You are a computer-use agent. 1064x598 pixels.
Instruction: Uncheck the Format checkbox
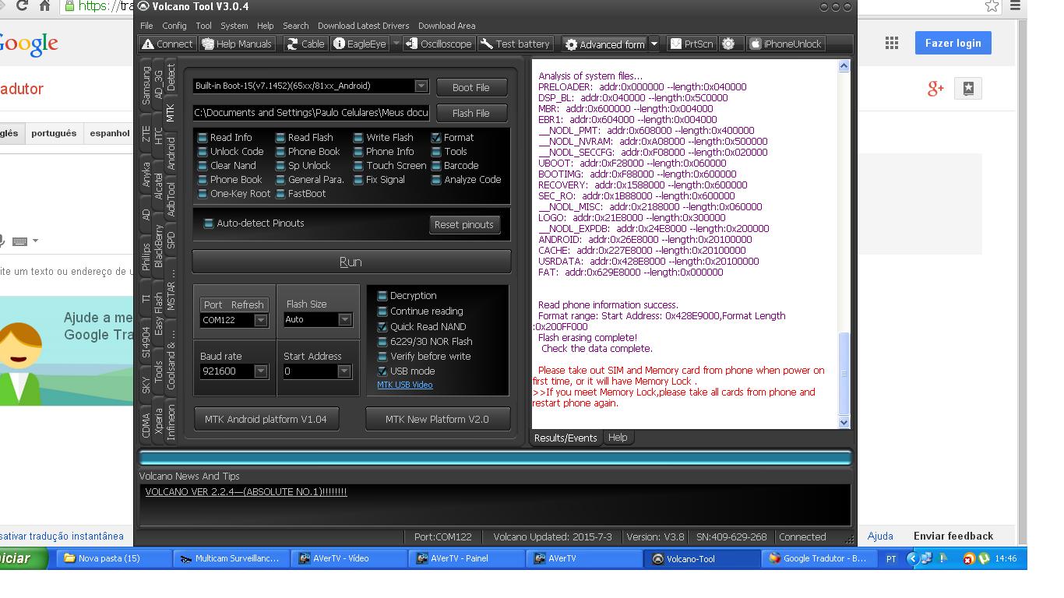[x=436, y=138]
